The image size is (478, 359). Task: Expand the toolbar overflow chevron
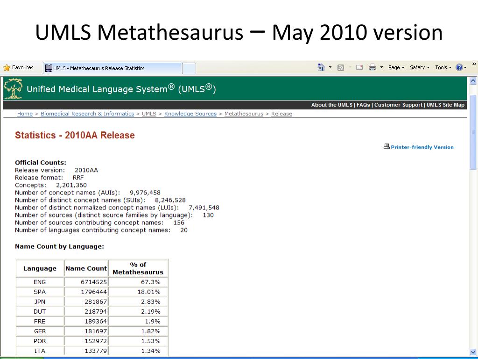(x=474, y=64)
